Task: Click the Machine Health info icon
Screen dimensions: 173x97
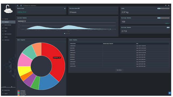Action: [x=65, y=8]
